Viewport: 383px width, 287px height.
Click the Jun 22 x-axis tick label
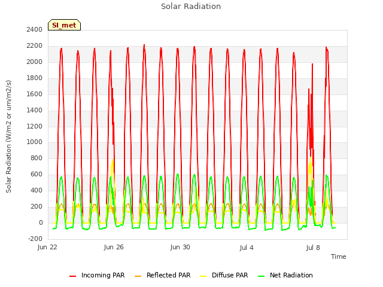(x=47, y=247)
